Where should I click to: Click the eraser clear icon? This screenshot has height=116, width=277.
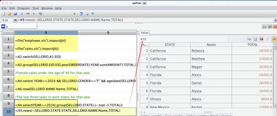coord(87,14)
